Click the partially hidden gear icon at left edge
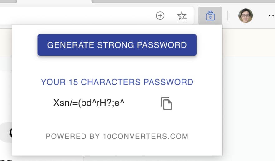Viewport: 275px width, 161px height. [x=11, y=133]
